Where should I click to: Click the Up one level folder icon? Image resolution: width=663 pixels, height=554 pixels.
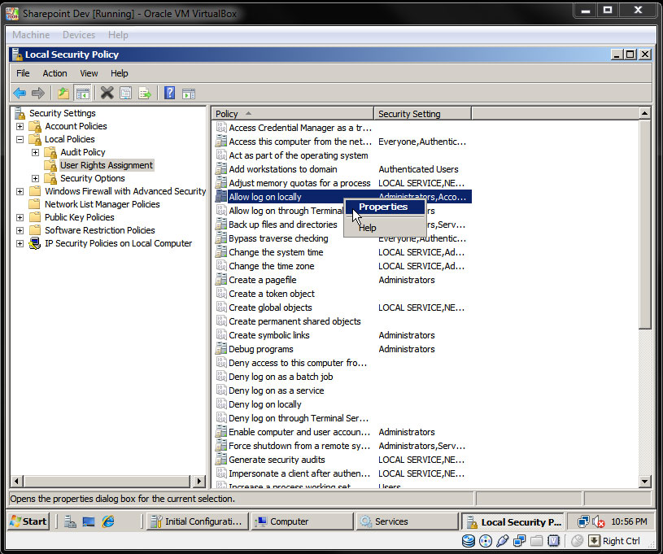[63, 93]
